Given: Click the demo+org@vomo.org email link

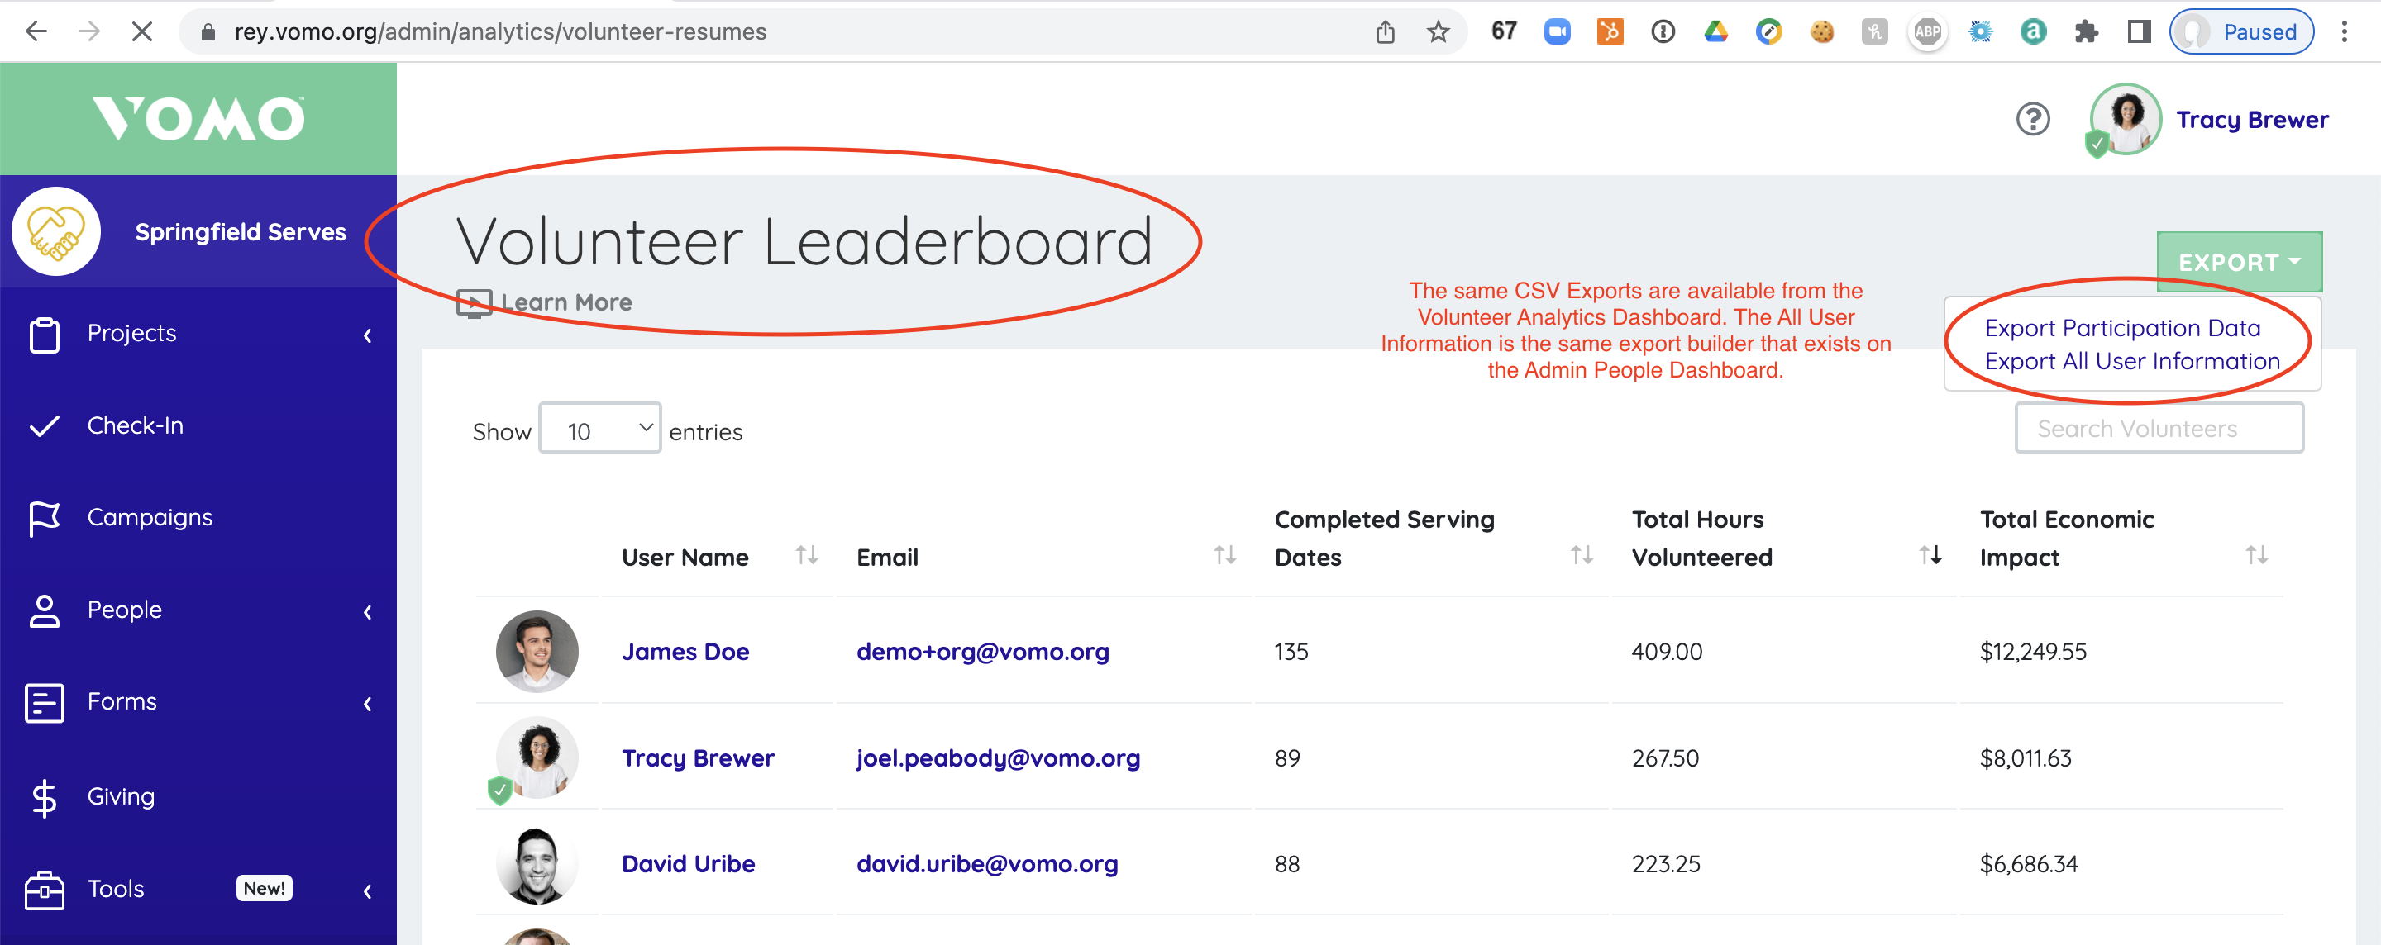Looking at the screenshot, I should (x=982, y=651).
